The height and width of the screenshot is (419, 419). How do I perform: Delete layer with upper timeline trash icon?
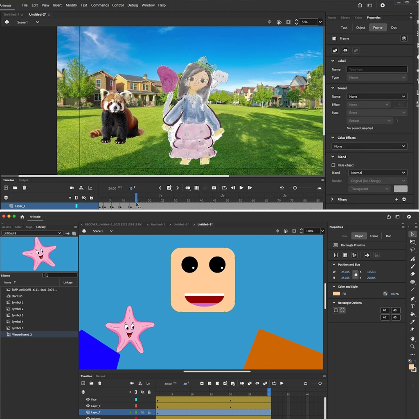24,188
